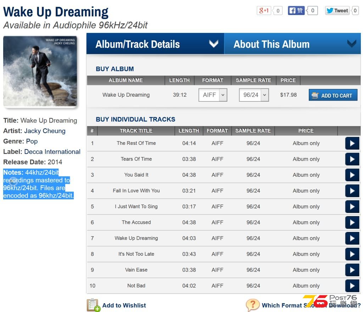Click the Release Date 2014 text

click(33, 162)
